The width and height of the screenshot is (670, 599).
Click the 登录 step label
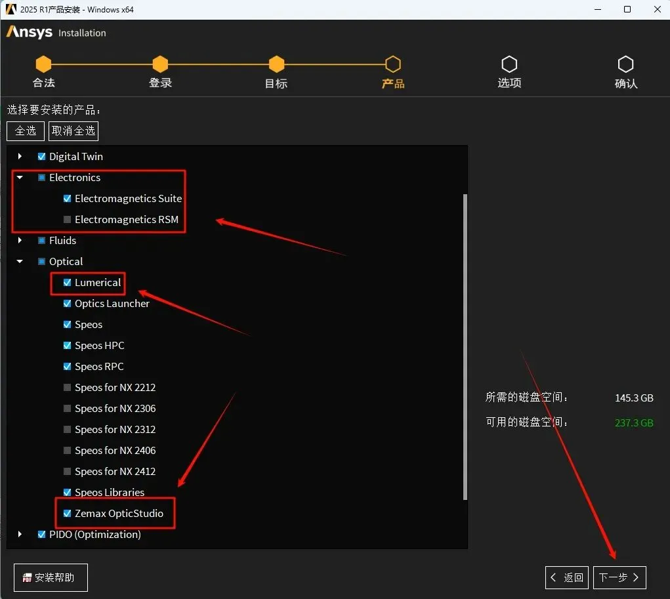click(x=160, y=83)
